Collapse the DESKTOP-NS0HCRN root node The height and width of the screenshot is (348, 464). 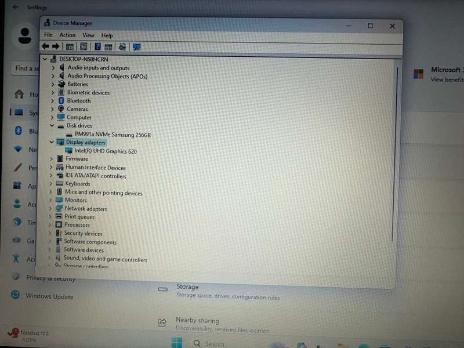[45, 59]
